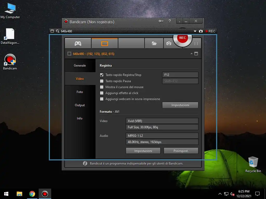Select the game recording mode gamepad icon
The width and height of the screenshot is (266, 199).
point(78,44)
